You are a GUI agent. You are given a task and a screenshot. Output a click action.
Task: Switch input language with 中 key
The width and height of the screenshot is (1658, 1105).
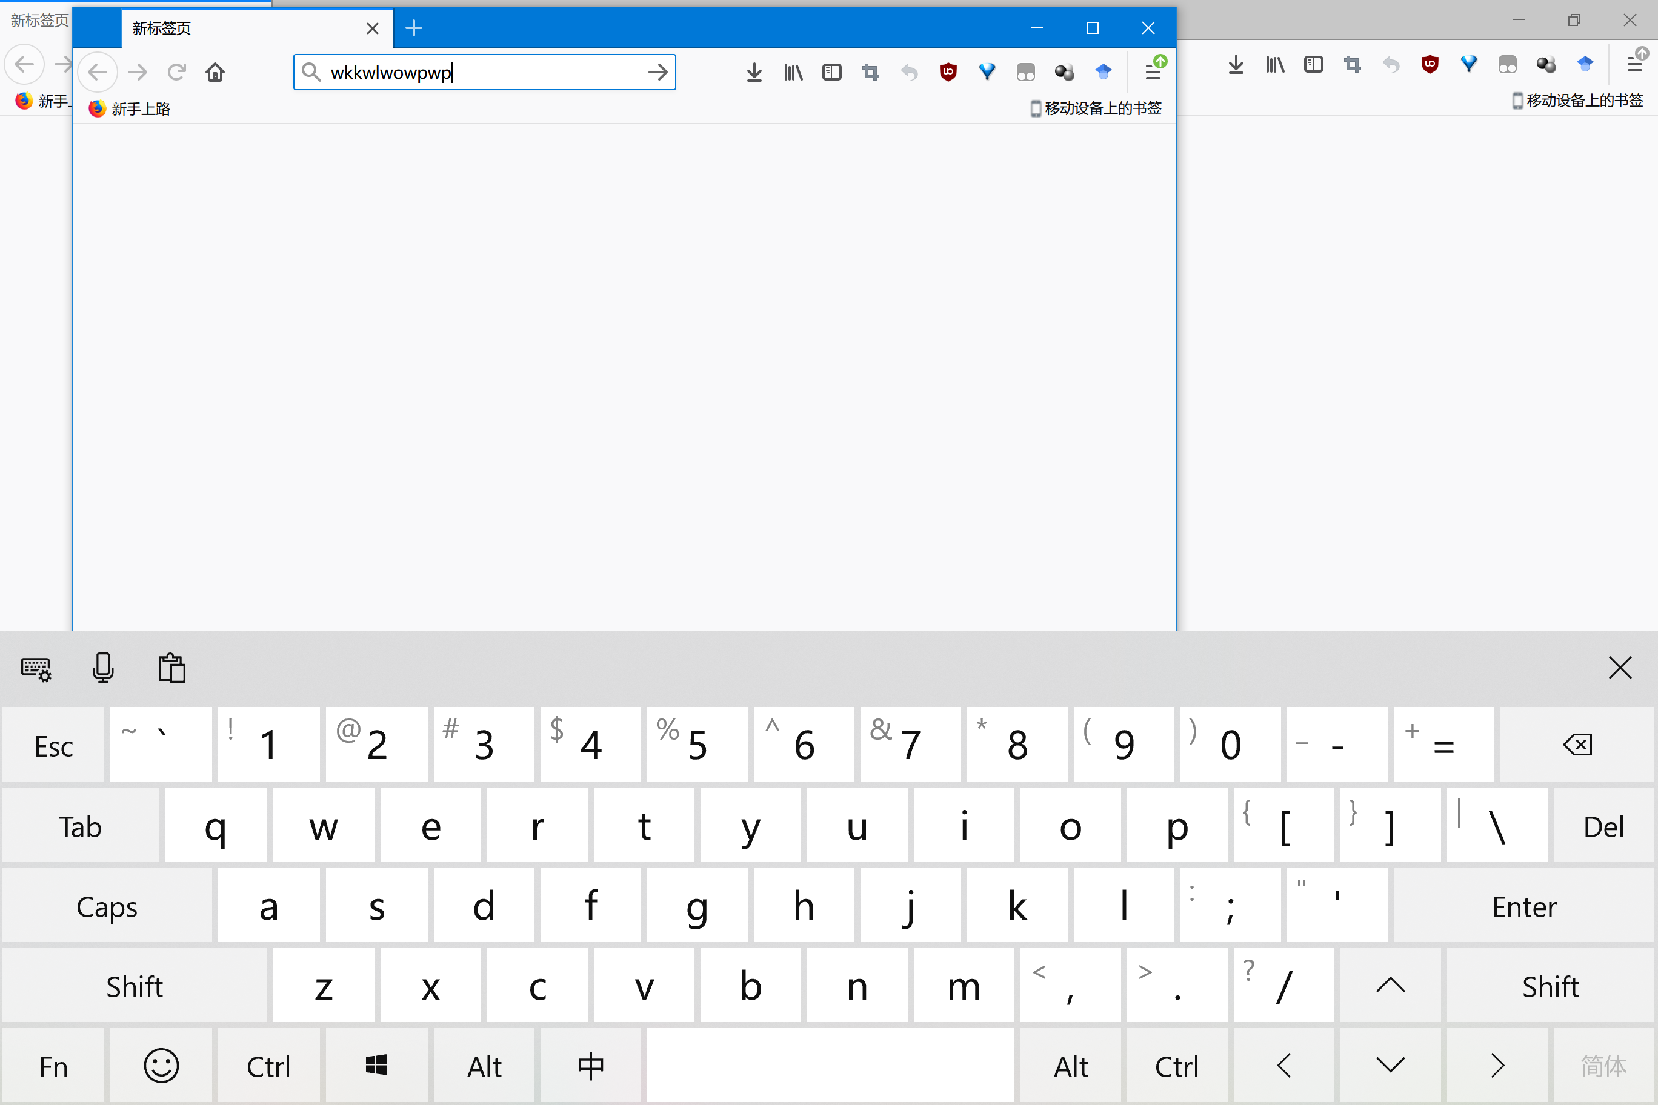tap(591, 1066)
